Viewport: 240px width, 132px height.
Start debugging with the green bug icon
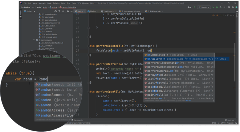(217, 7)
